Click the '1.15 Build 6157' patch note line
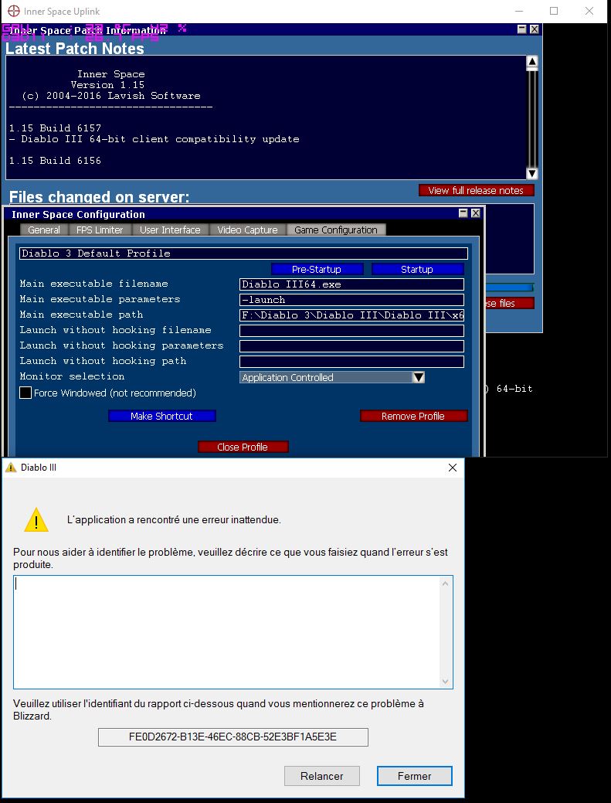Viewport: 611px width, 803px height. 56,128
